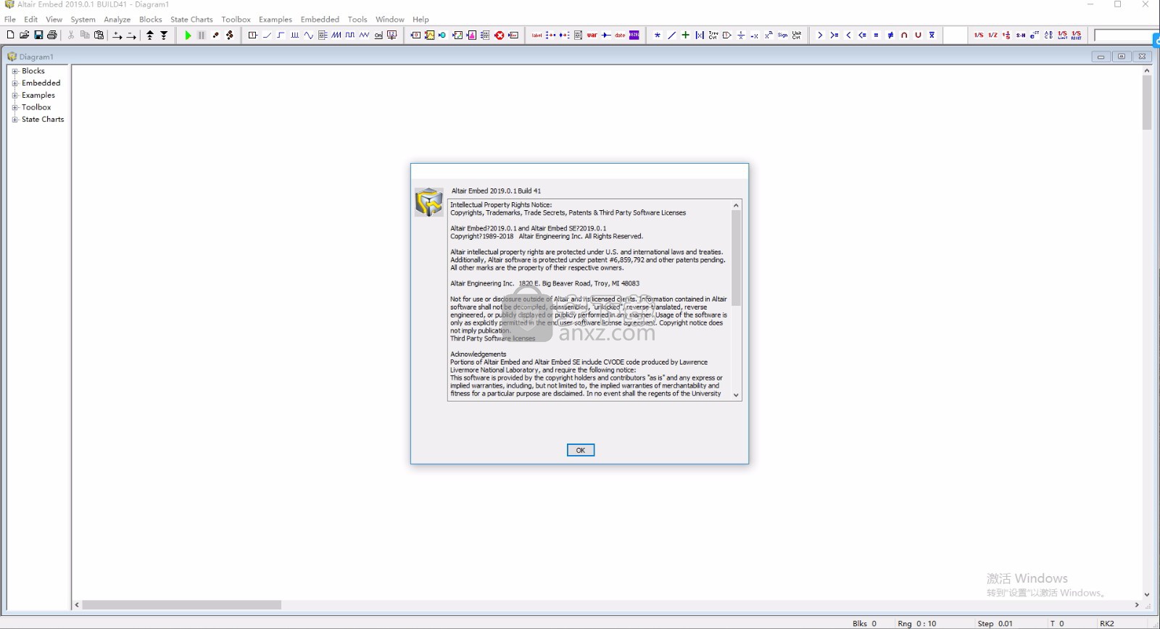Insert the 1/S integrator block
This screenshot has height=629, width=1160.
pyautogui.click(x=979, y=35)
